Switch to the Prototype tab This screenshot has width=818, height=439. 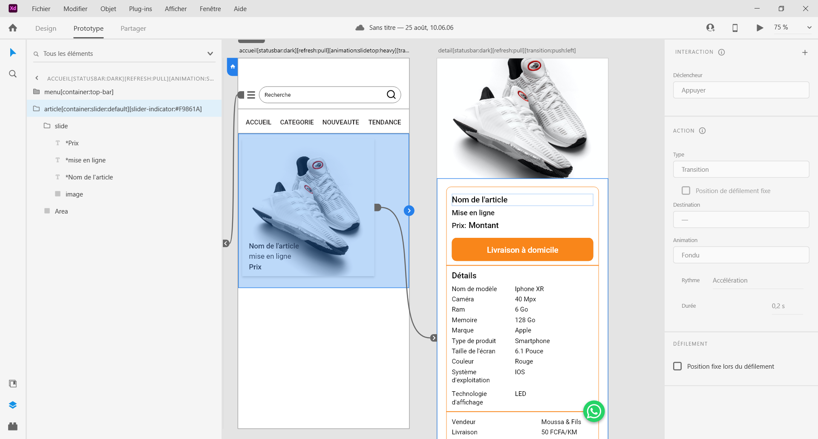[x=88, y=28]
